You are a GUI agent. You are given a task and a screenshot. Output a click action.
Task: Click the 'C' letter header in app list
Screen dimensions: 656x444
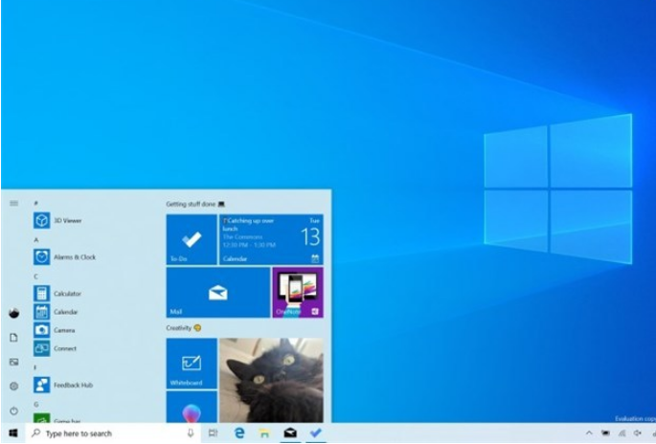click(36, 277)
